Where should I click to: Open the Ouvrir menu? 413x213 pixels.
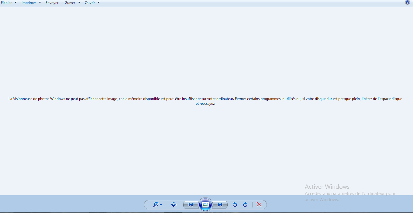coord(90,3)
